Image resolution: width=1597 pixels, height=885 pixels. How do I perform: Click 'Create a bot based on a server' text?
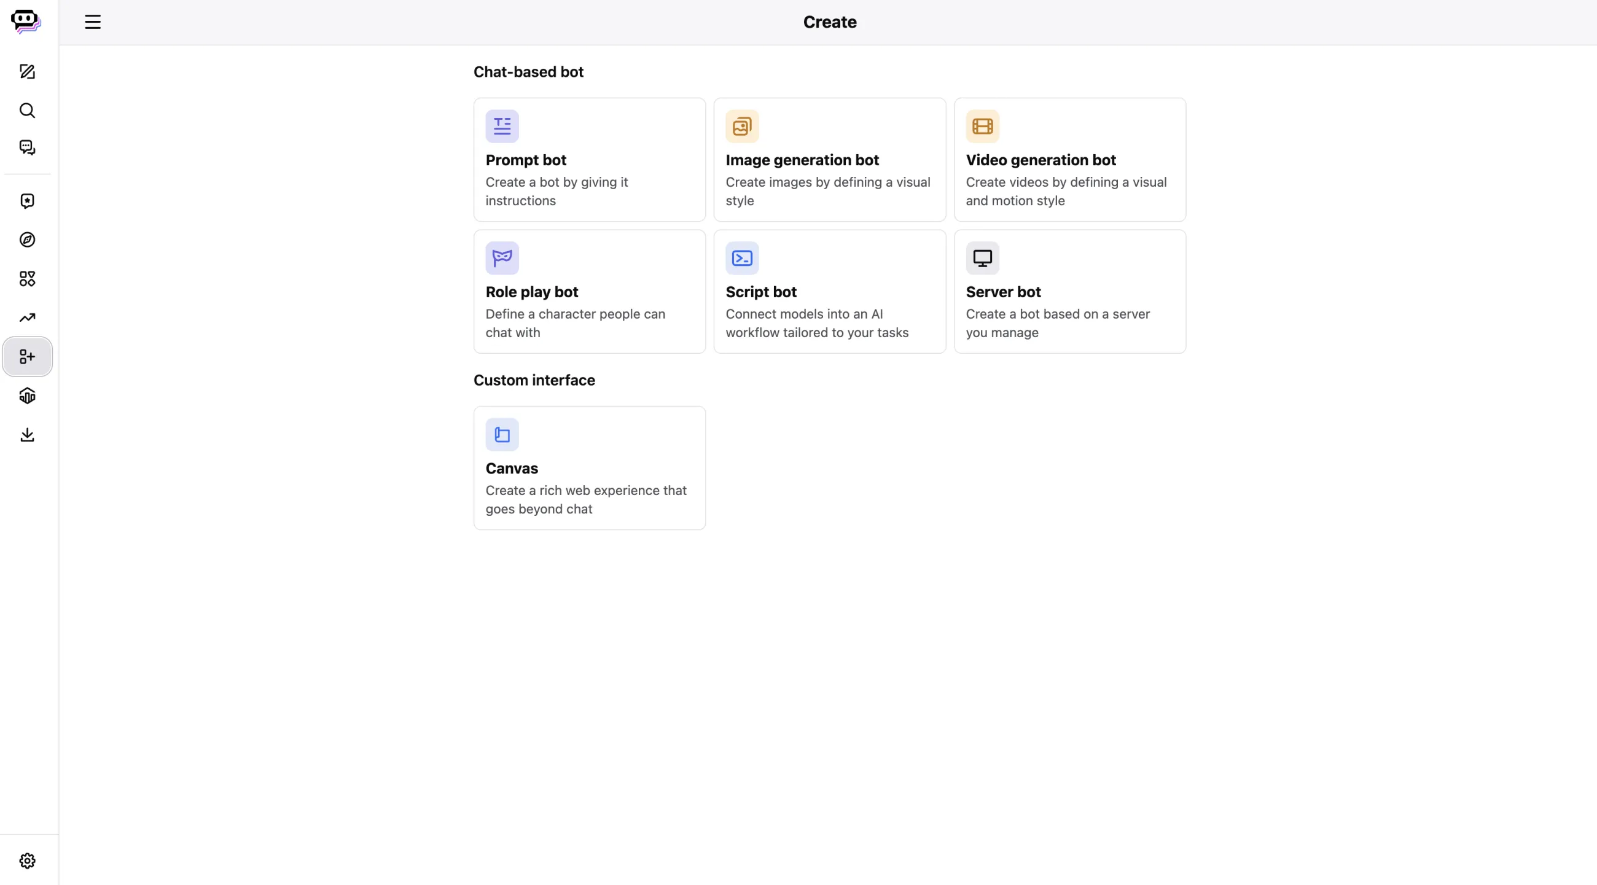click(1058, 324)
